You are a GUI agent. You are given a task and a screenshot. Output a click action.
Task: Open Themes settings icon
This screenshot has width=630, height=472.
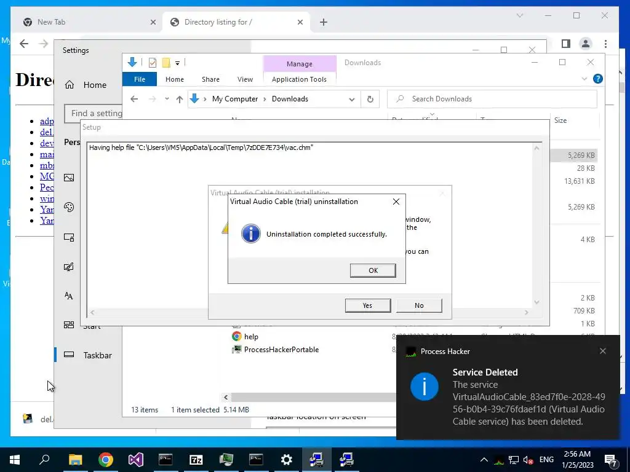point(69,267)
